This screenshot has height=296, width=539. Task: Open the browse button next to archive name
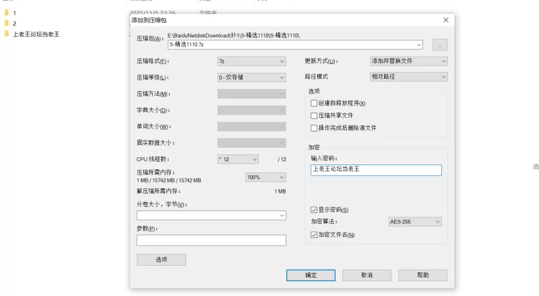click(440, 45)
